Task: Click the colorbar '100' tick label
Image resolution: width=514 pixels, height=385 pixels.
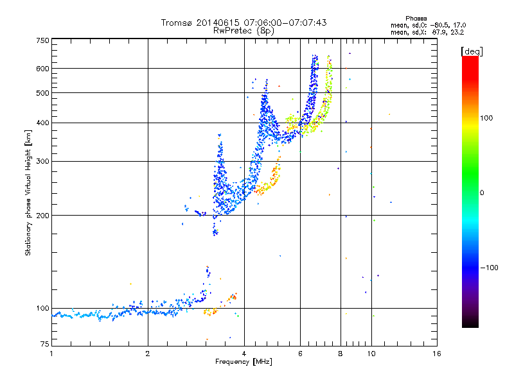Action: [x=486, y=118]
